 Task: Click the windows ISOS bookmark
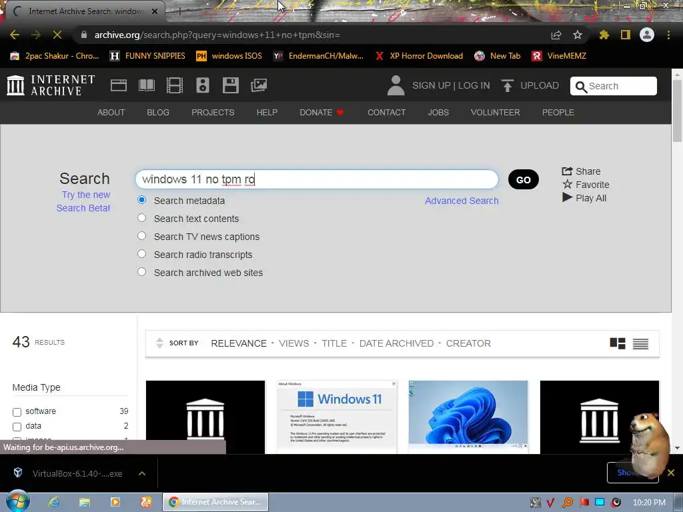[x=229, y=56]
